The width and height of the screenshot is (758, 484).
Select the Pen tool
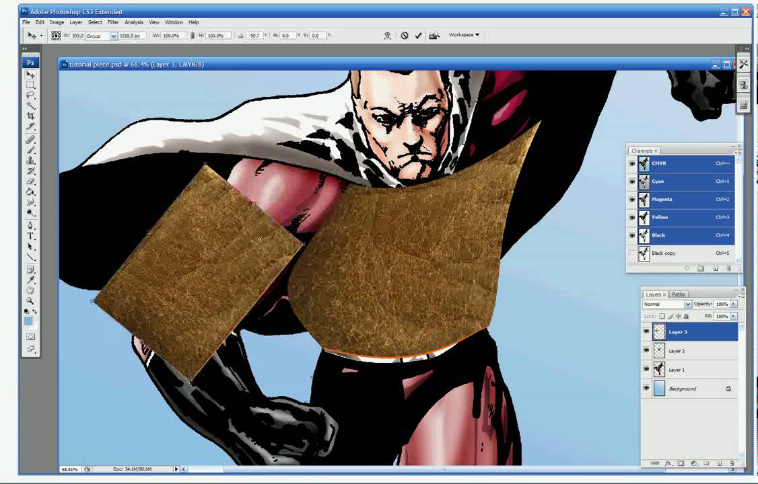click(30, 225)
